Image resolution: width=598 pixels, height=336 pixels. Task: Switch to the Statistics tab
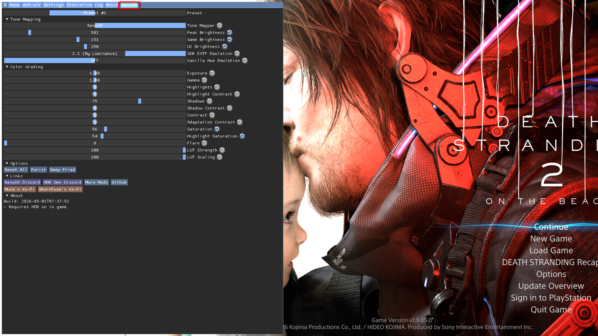click(79, 5)
